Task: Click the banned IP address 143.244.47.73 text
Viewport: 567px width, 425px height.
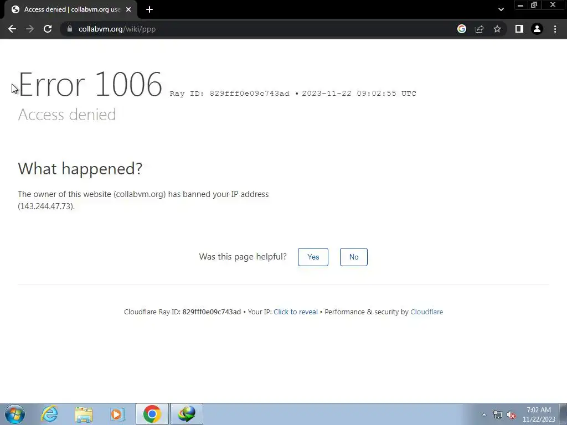Action: click(x=47, y=206)
